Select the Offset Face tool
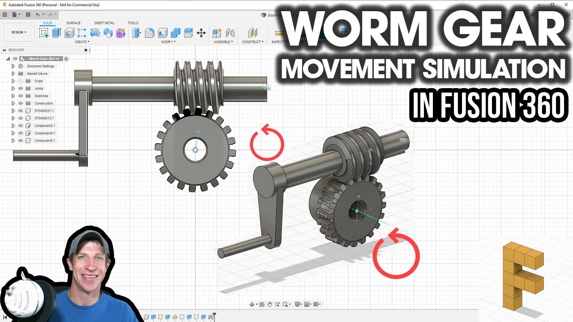This screenshot has height=322, width=573. pos(188,33)
